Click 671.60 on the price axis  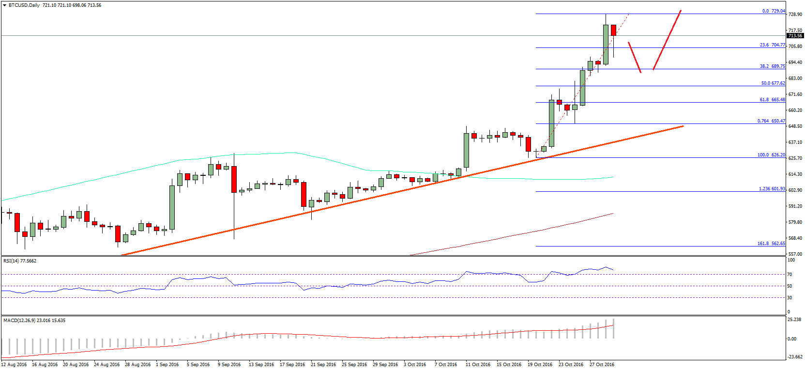(x=795, y=94)
